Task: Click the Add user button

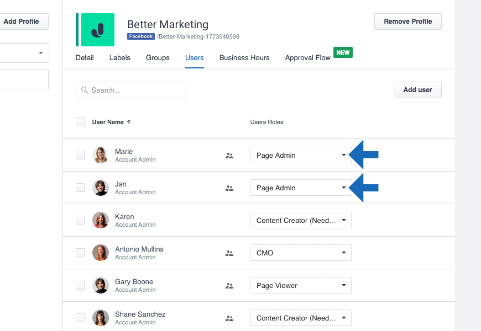Action: [x=417, y=90]
